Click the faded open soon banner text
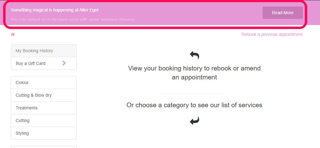 (72, 20)
